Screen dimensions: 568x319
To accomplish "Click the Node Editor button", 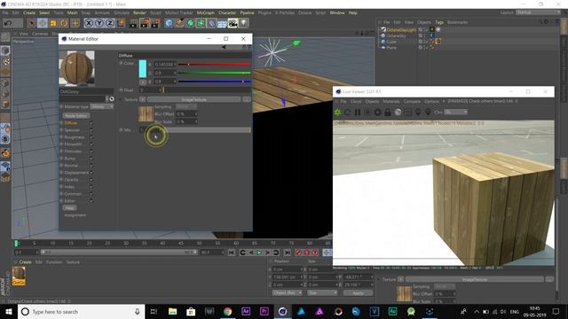I will point(76,116).
